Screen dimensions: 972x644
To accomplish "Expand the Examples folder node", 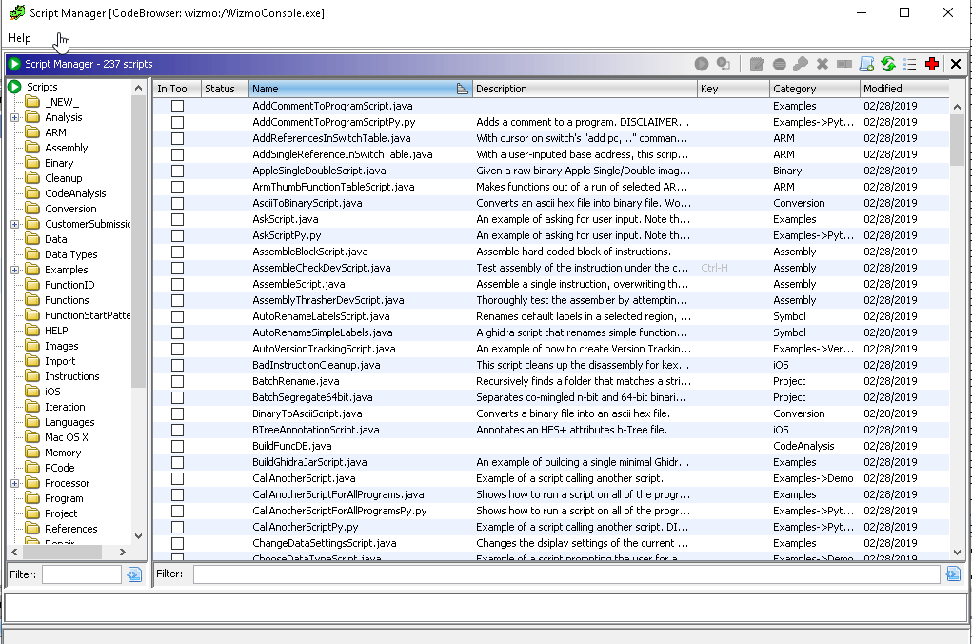I will [x=15, y=270].
